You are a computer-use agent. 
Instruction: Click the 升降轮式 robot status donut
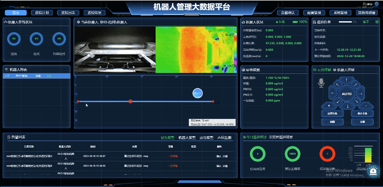59,39
